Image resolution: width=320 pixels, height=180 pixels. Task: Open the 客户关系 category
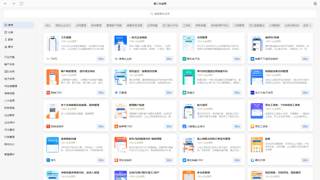[x=9, y=64]
